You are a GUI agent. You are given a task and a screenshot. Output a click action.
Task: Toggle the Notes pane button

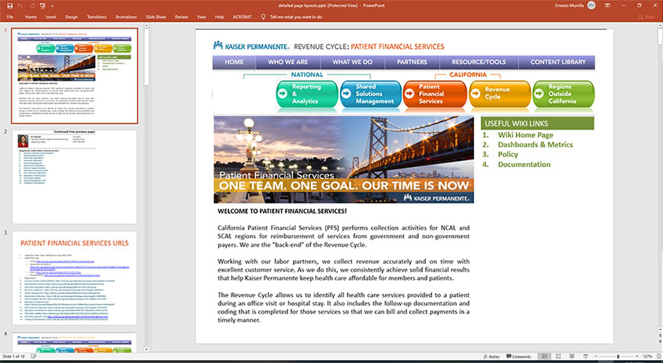[492, 356]
